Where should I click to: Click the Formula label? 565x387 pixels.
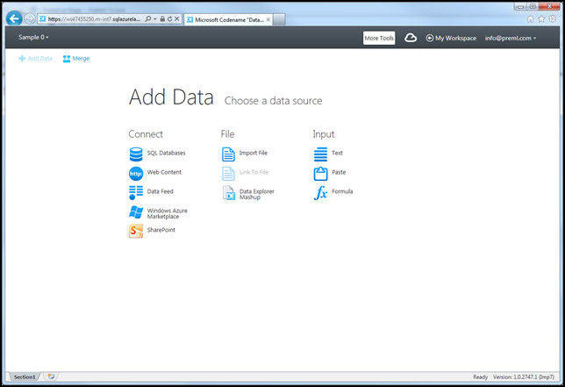tap(342, 191)
